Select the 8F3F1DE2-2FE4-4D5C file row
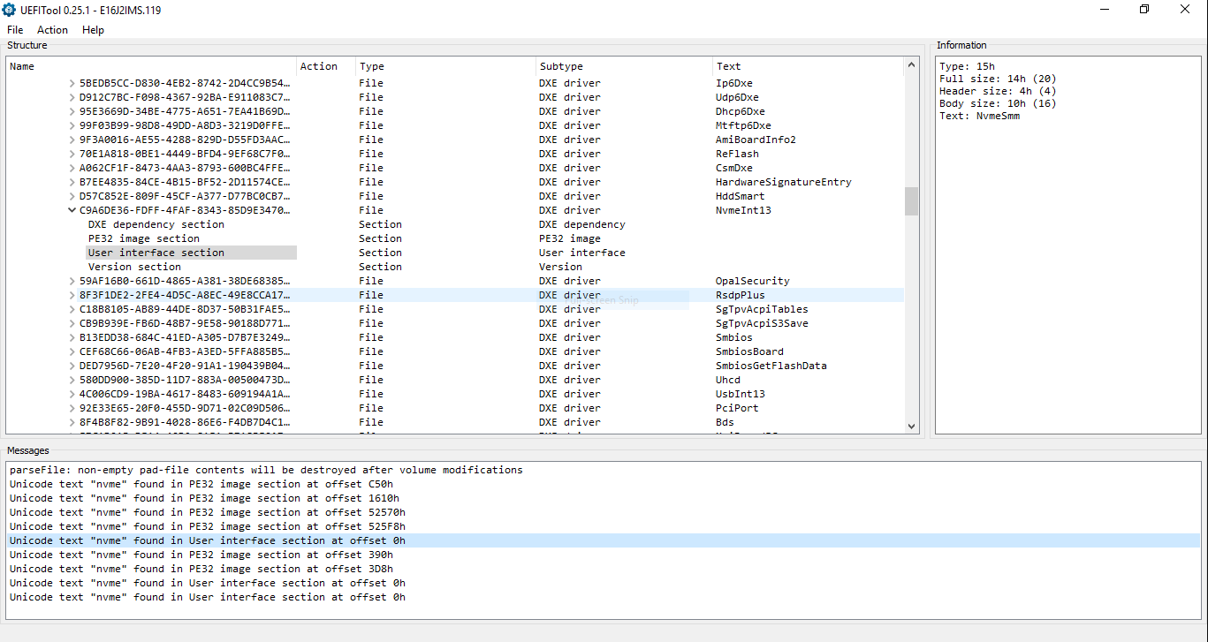 (x=456, y=295)
